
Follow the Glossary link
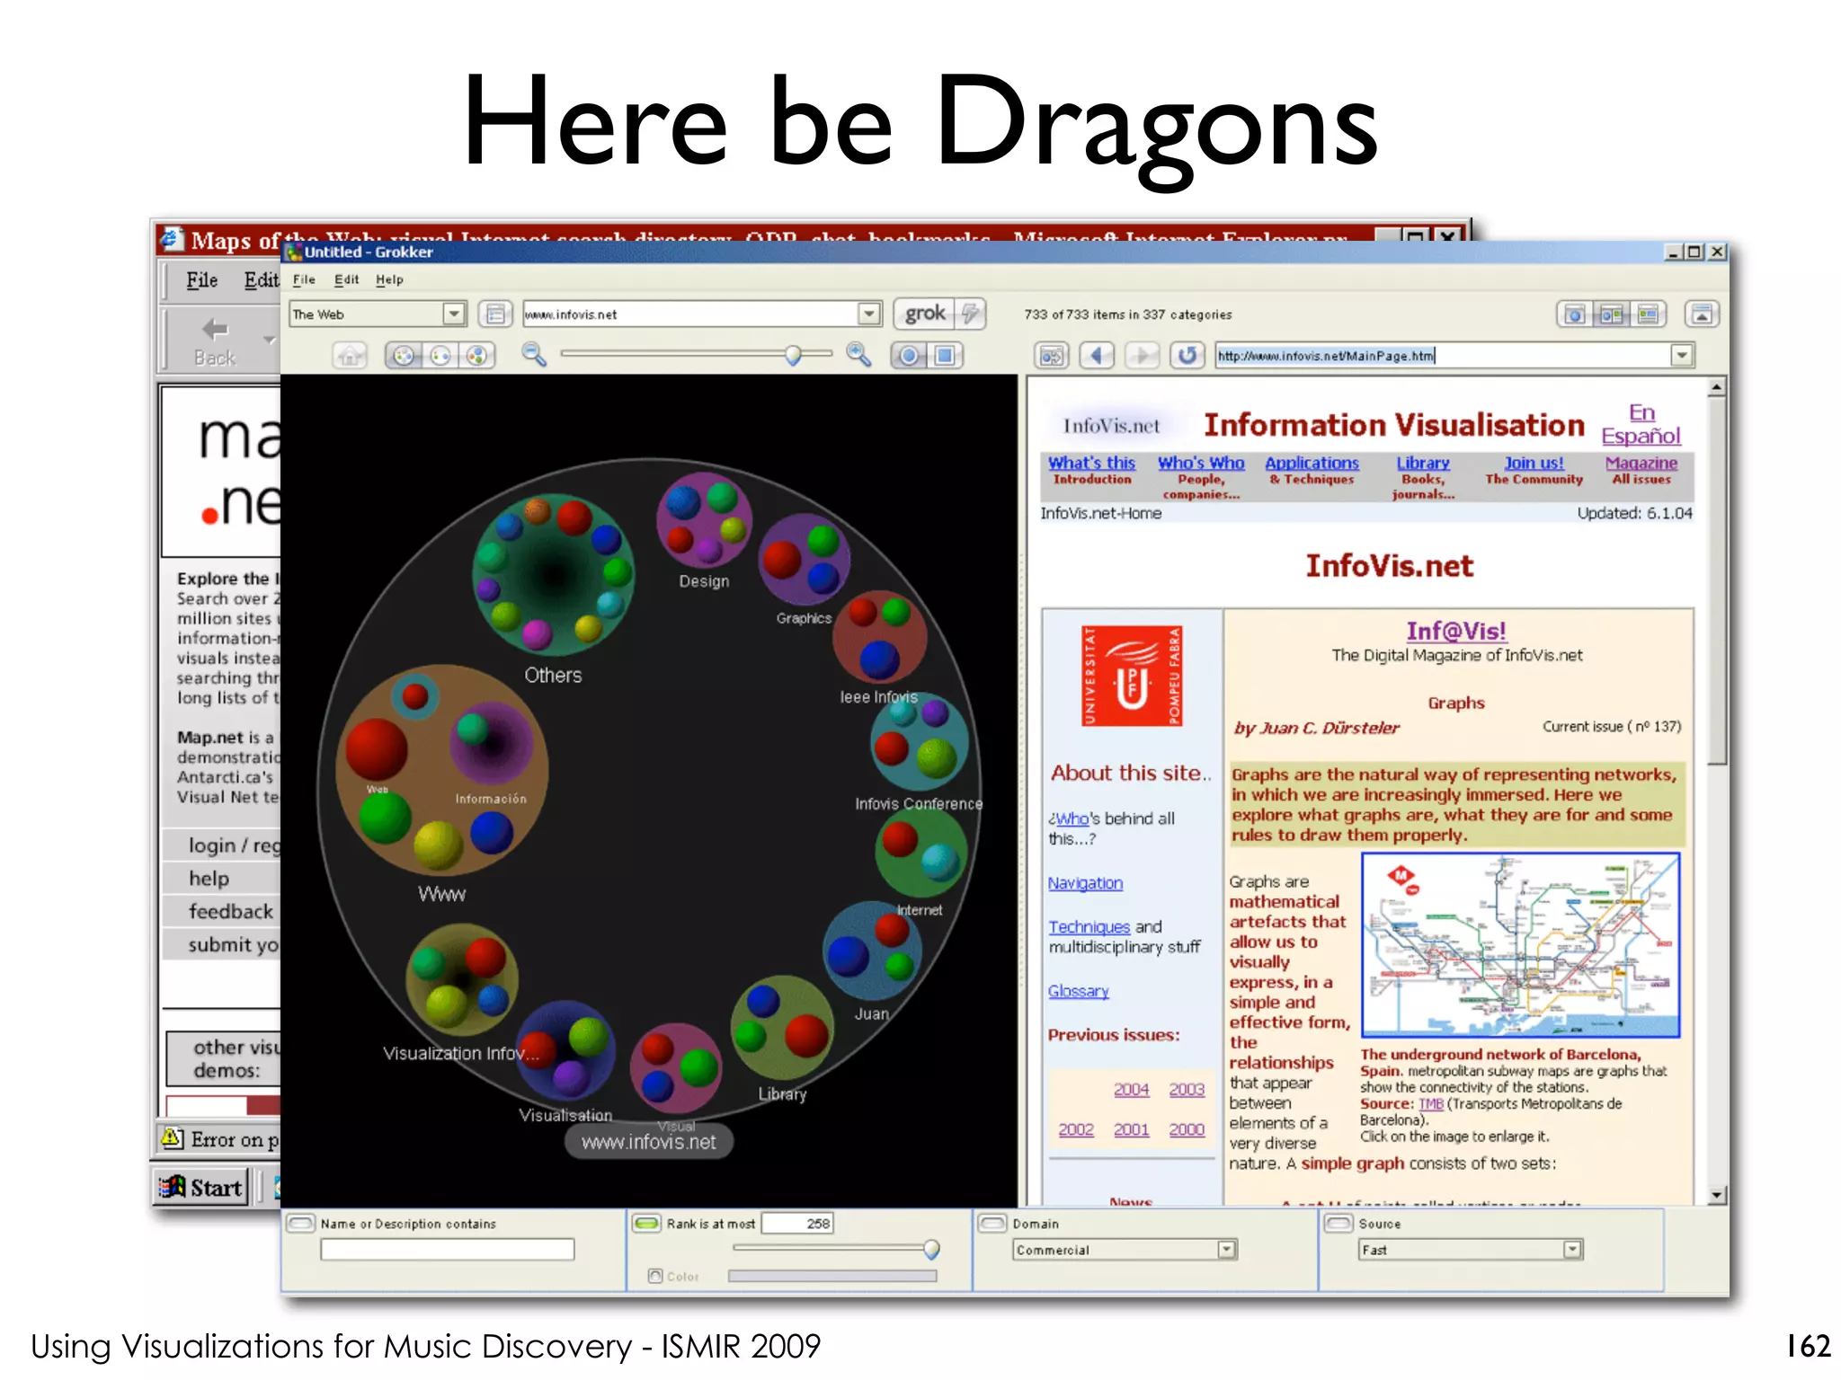point(1078,991)
